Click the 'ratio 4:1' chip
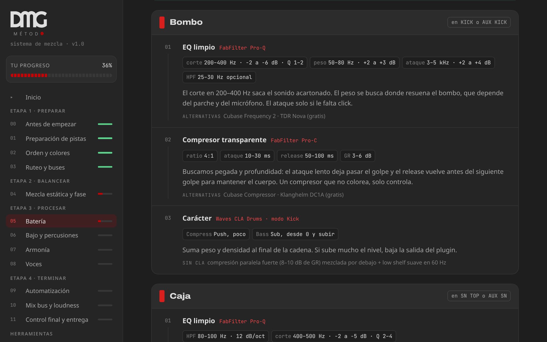547x342 pixels. pos(200,156)
